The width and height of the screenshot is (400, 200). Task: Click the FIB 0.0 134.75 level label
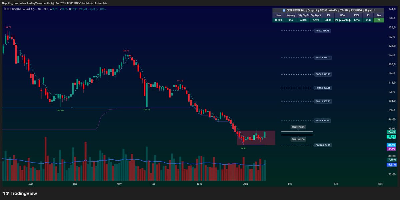322,31
